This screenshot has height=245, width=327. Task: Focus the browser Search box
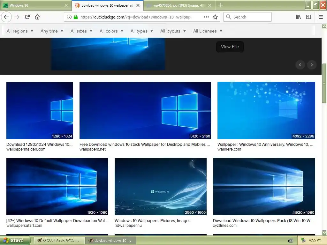coord(247,17)
